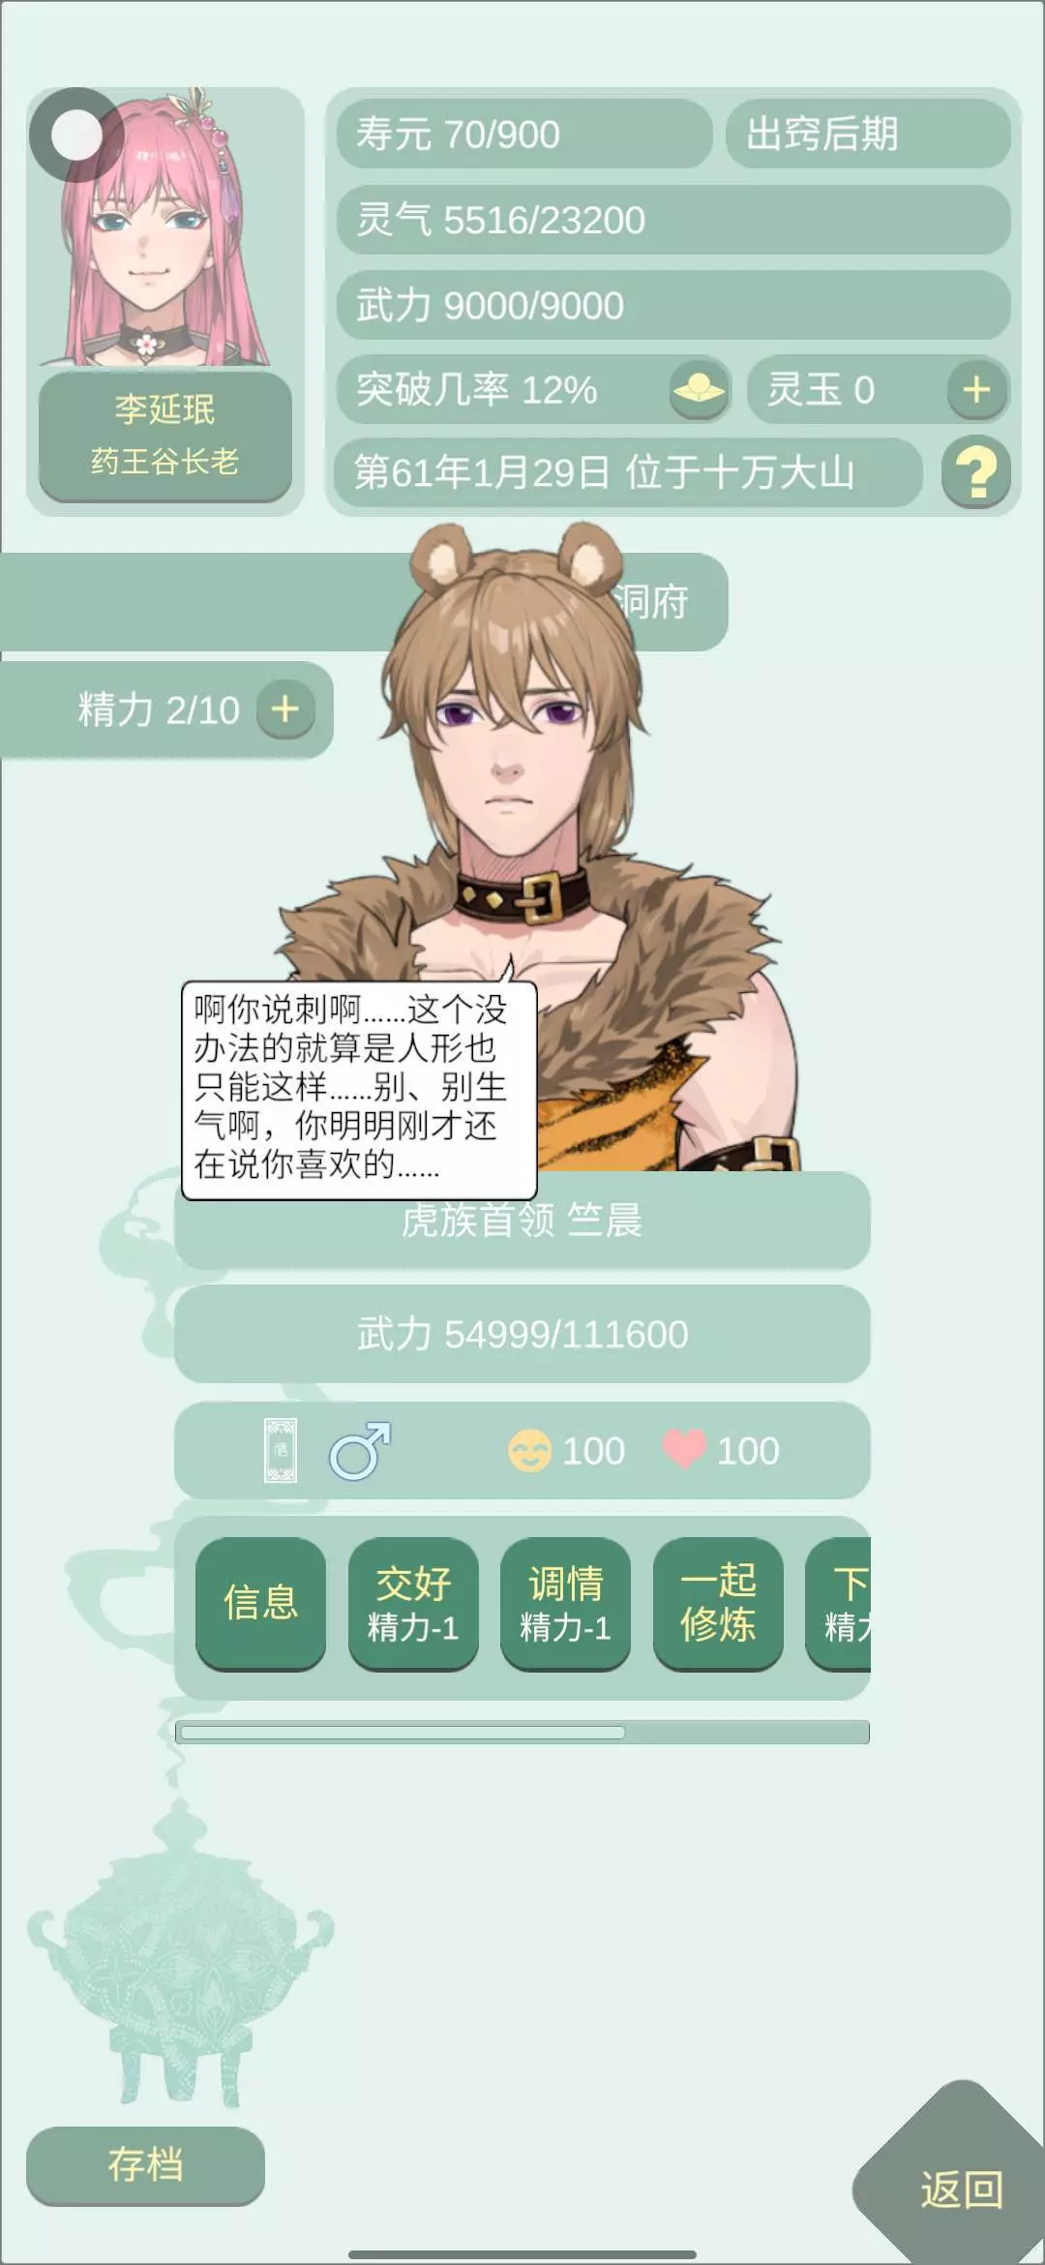Add 灵玊 with the plus icon
This screenshot has height=2265, width=1045.
click(976, 390)
